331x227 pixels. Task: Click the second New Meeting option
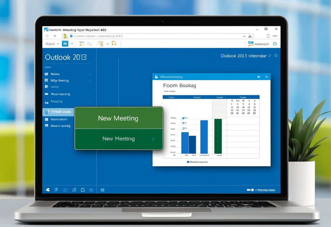(x=118, y=139)
